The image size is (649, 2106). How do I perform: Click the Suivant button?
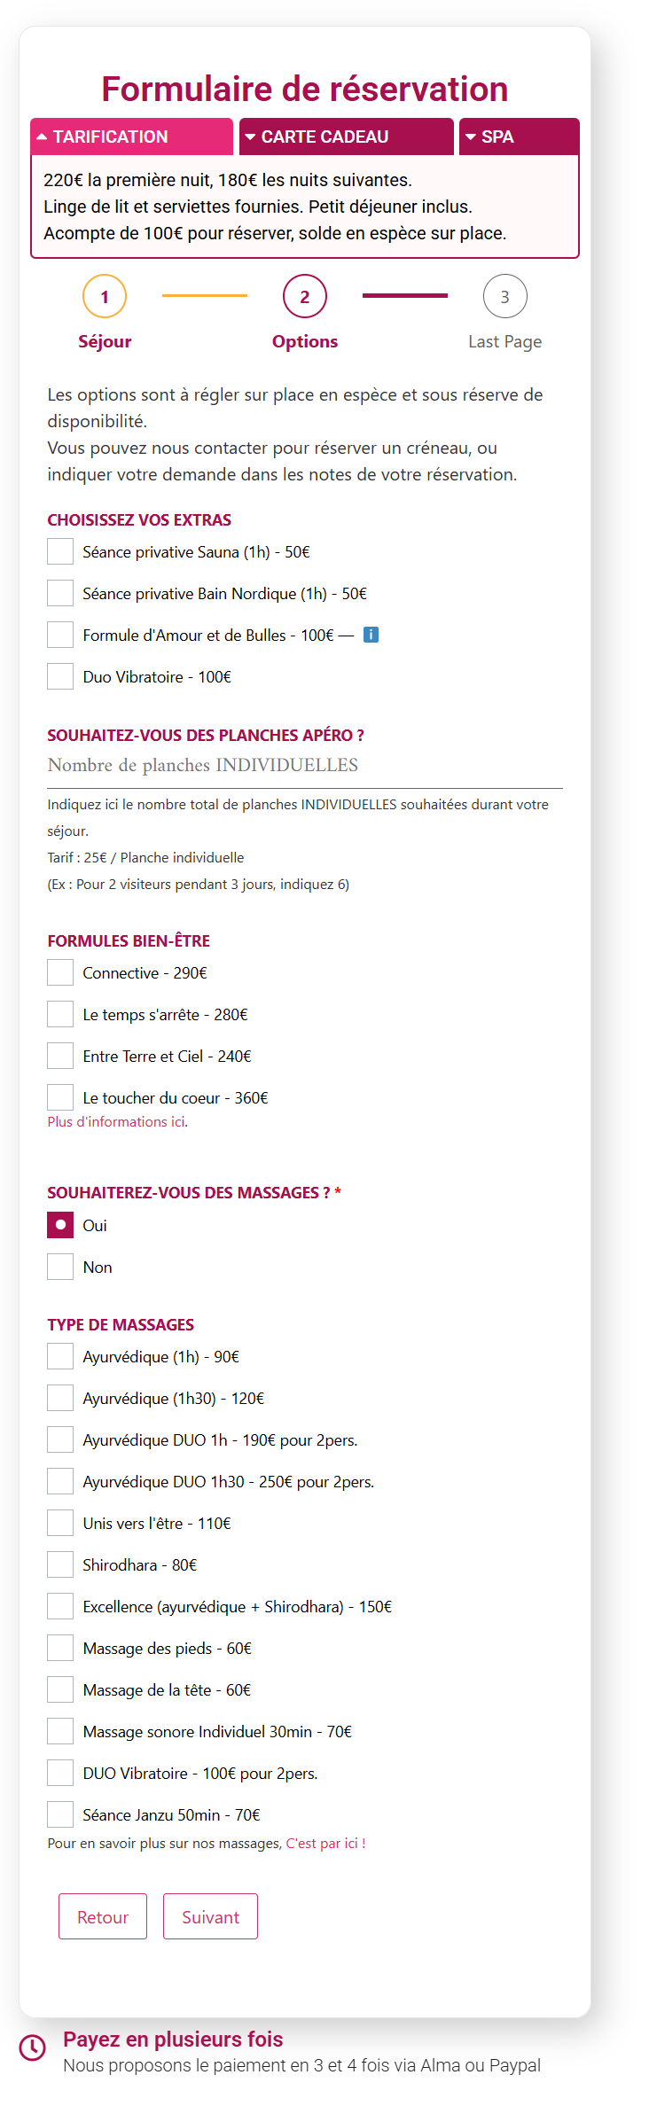point(210,1917)
